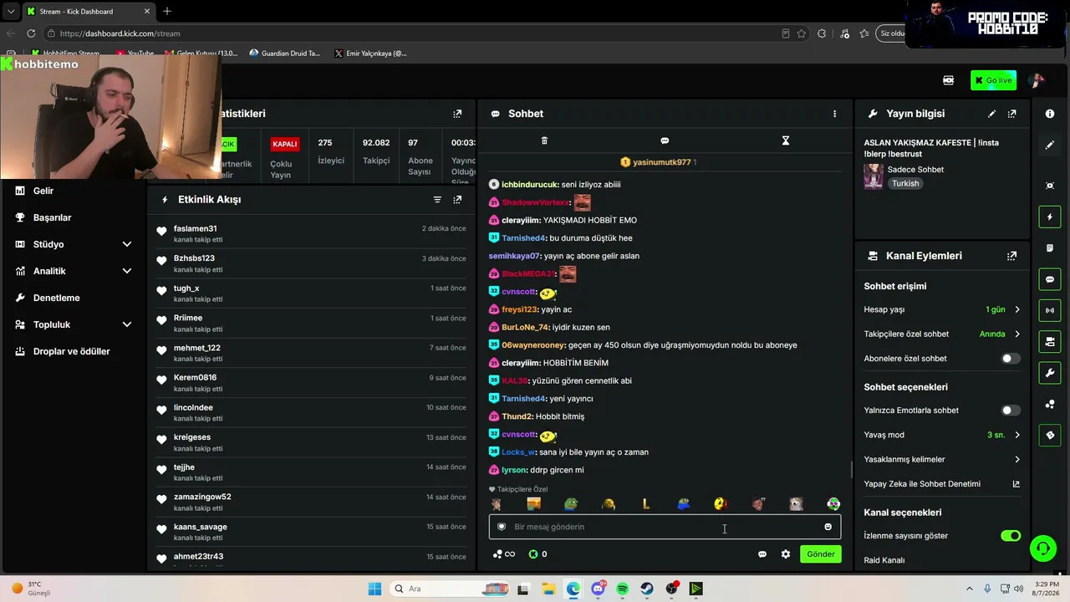Open Windows Start menu
The width and height of the screenshot is (1070, 602).
click(374, 589)
